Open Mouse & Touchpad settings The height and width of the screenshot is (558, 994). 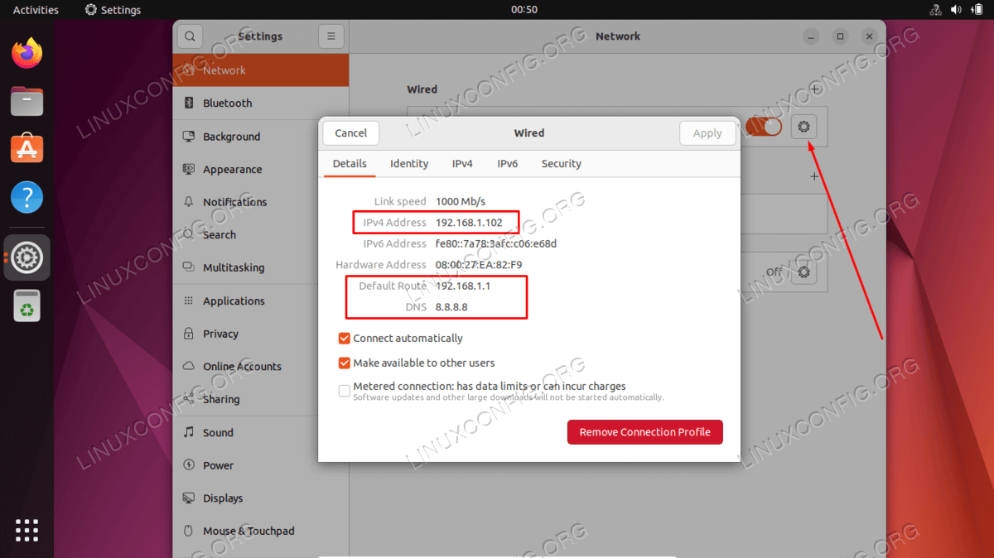point(260,531)
